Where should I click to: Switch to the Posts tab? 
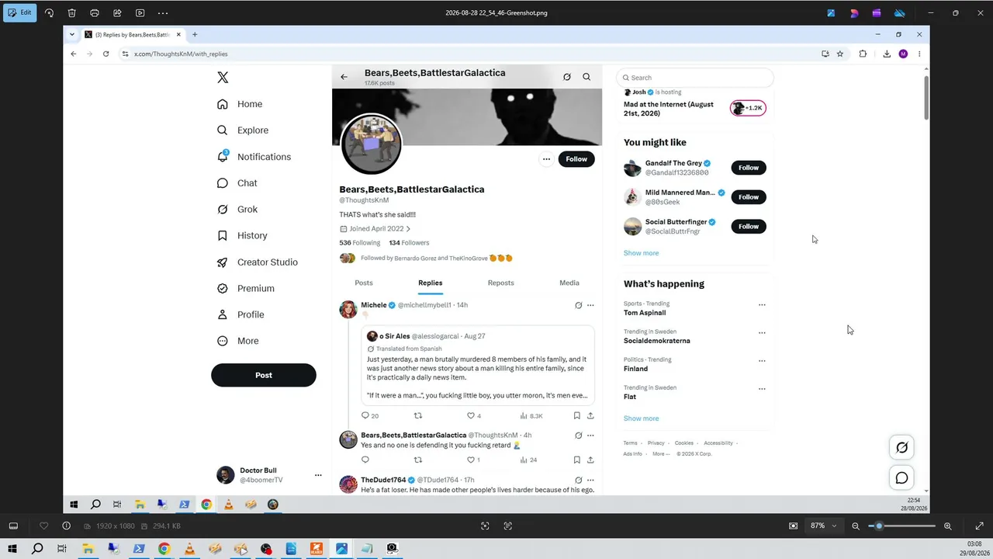pyautogui.click(x=364, y=283)
